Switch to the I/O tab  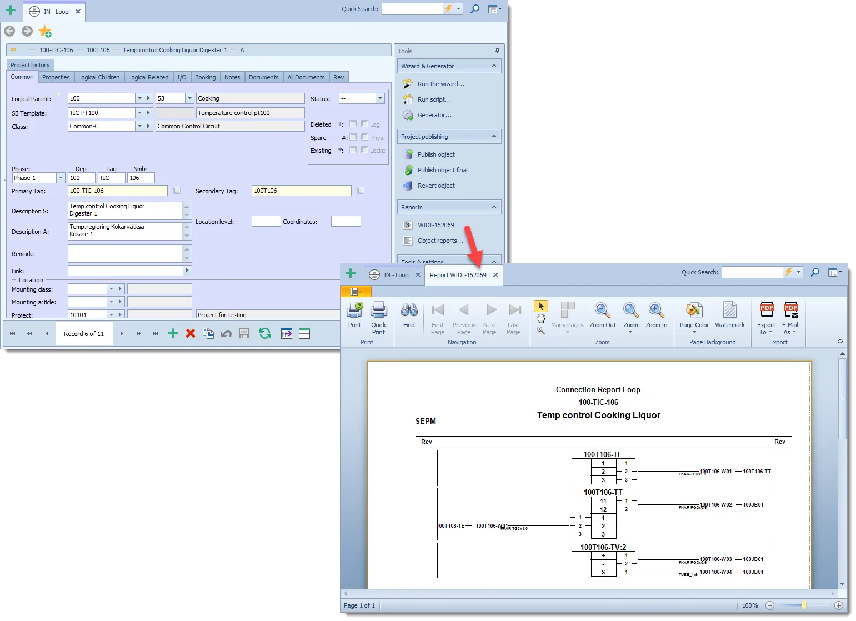(x=182, y=77)
